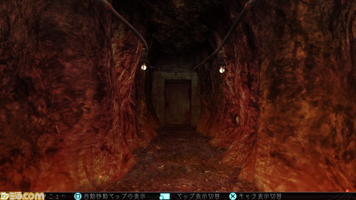Click the touchpad map icon
The height and width of the screenshot is (200, 356).
[165, 196]
